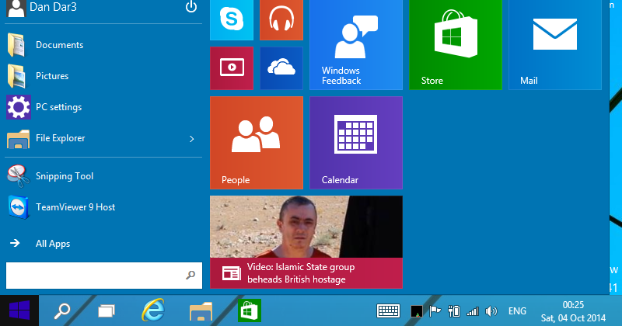Launch Internet Explorer from the taskbar
622x326 pixels.
point(153,310)
